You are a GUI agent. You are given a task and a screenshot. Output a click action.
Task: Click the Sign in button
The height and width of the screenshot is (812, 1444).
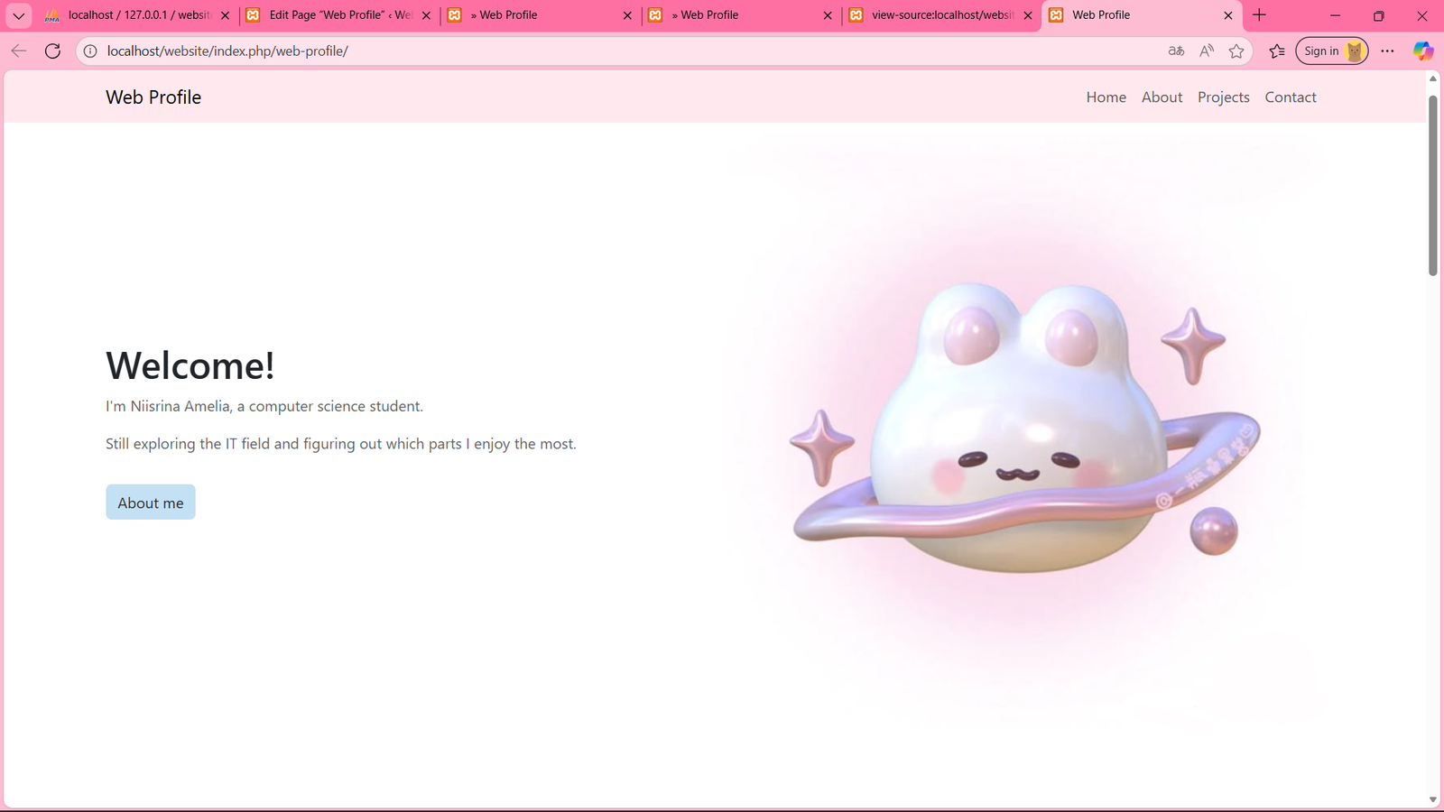point(1322,51)
